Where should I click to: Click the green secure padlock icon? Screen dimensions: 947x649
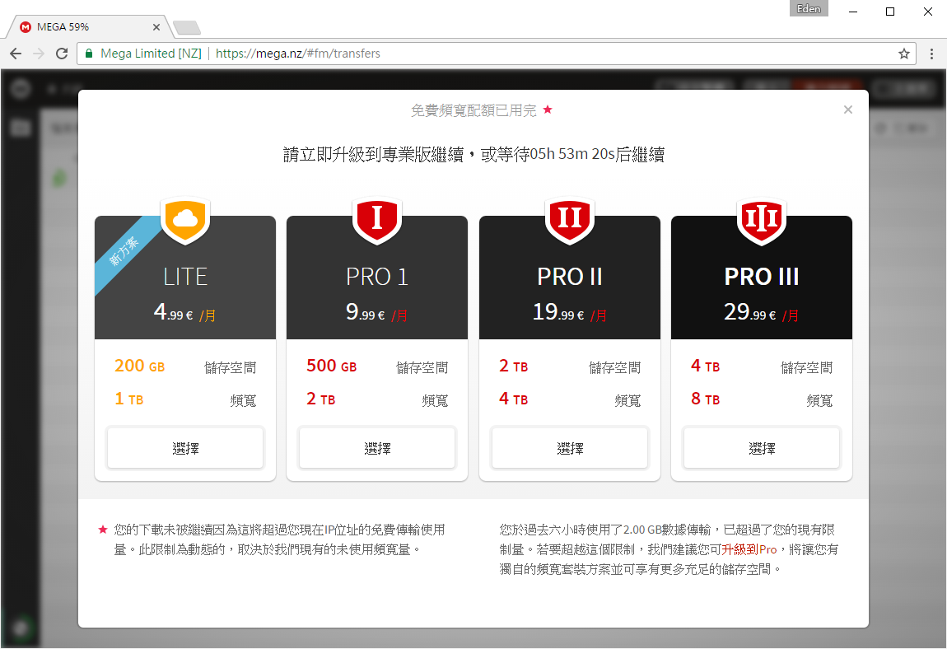pos(89,54)
